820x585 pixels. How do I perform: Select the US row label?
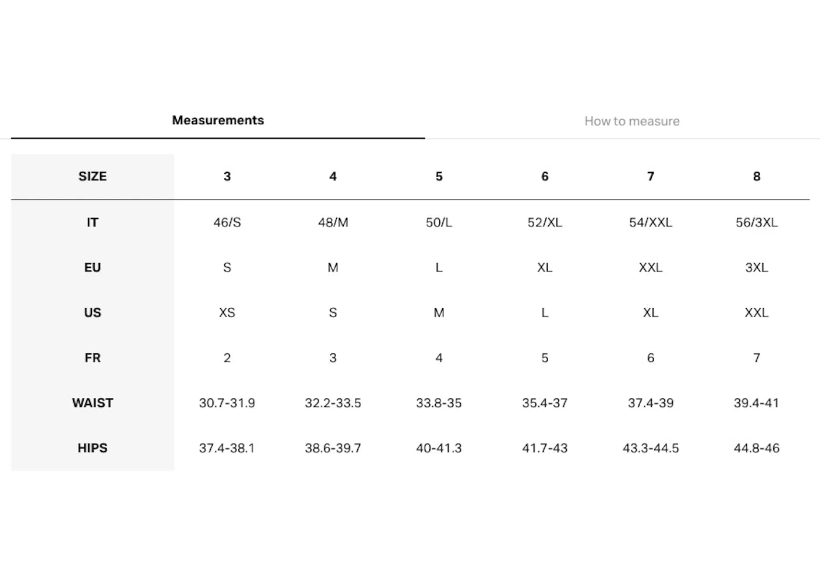pos(93,312)
